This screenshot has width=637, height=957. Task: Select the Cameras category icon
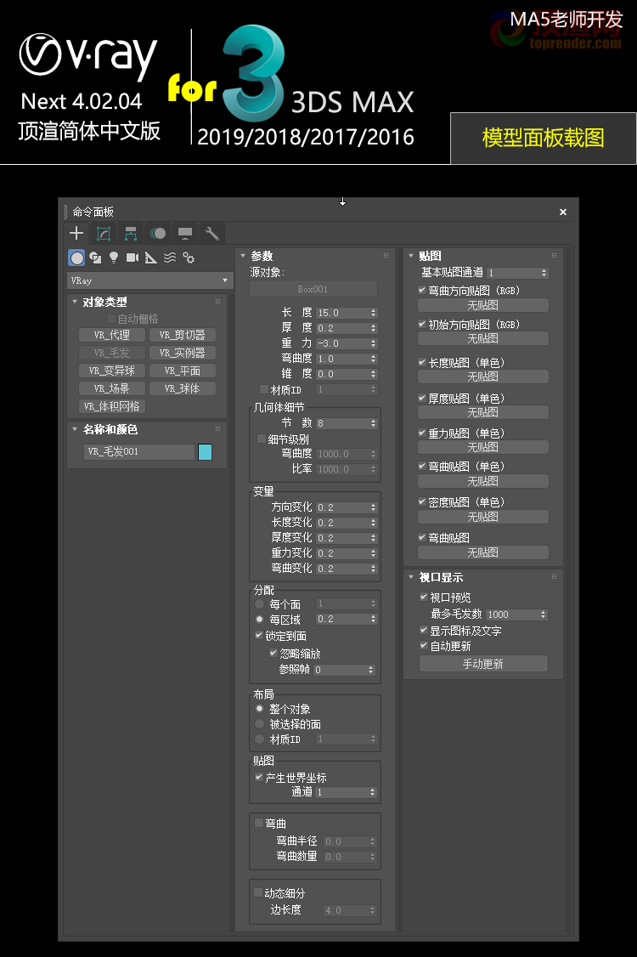tap(132, 258)
